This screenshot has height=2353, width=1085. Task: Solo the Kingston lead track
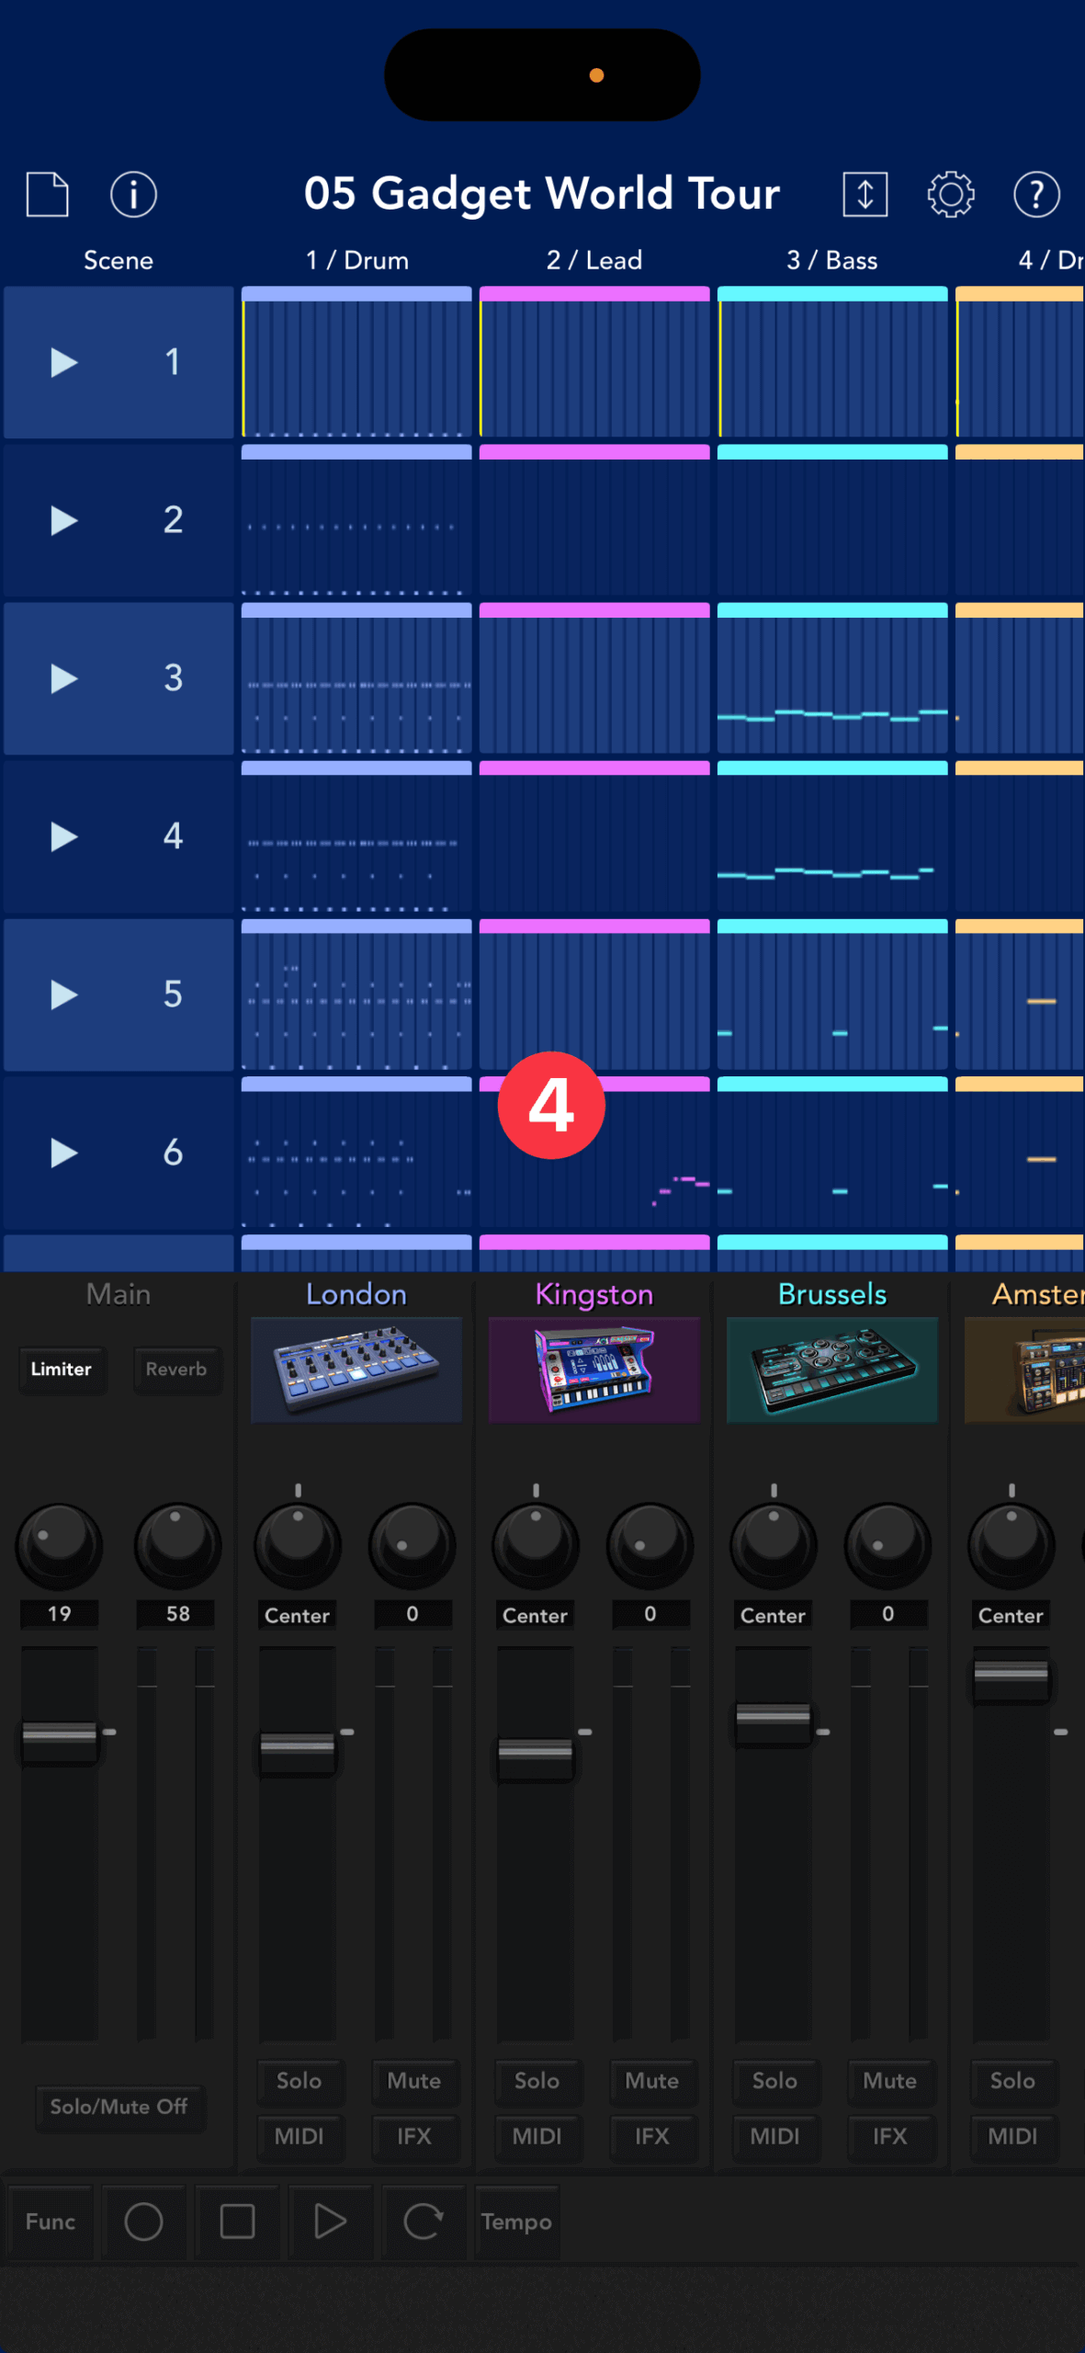[537, 2080]
